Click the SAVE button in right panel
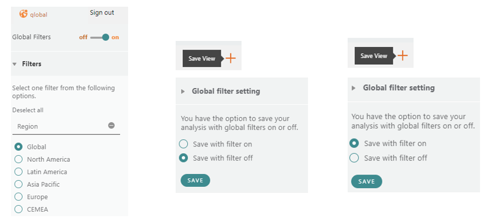 [x=367, y=181]
